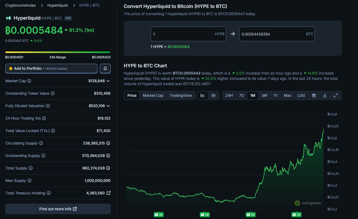Open chart calendar date picker icon
Screen dimensions: 358x219
coord(314,95)
